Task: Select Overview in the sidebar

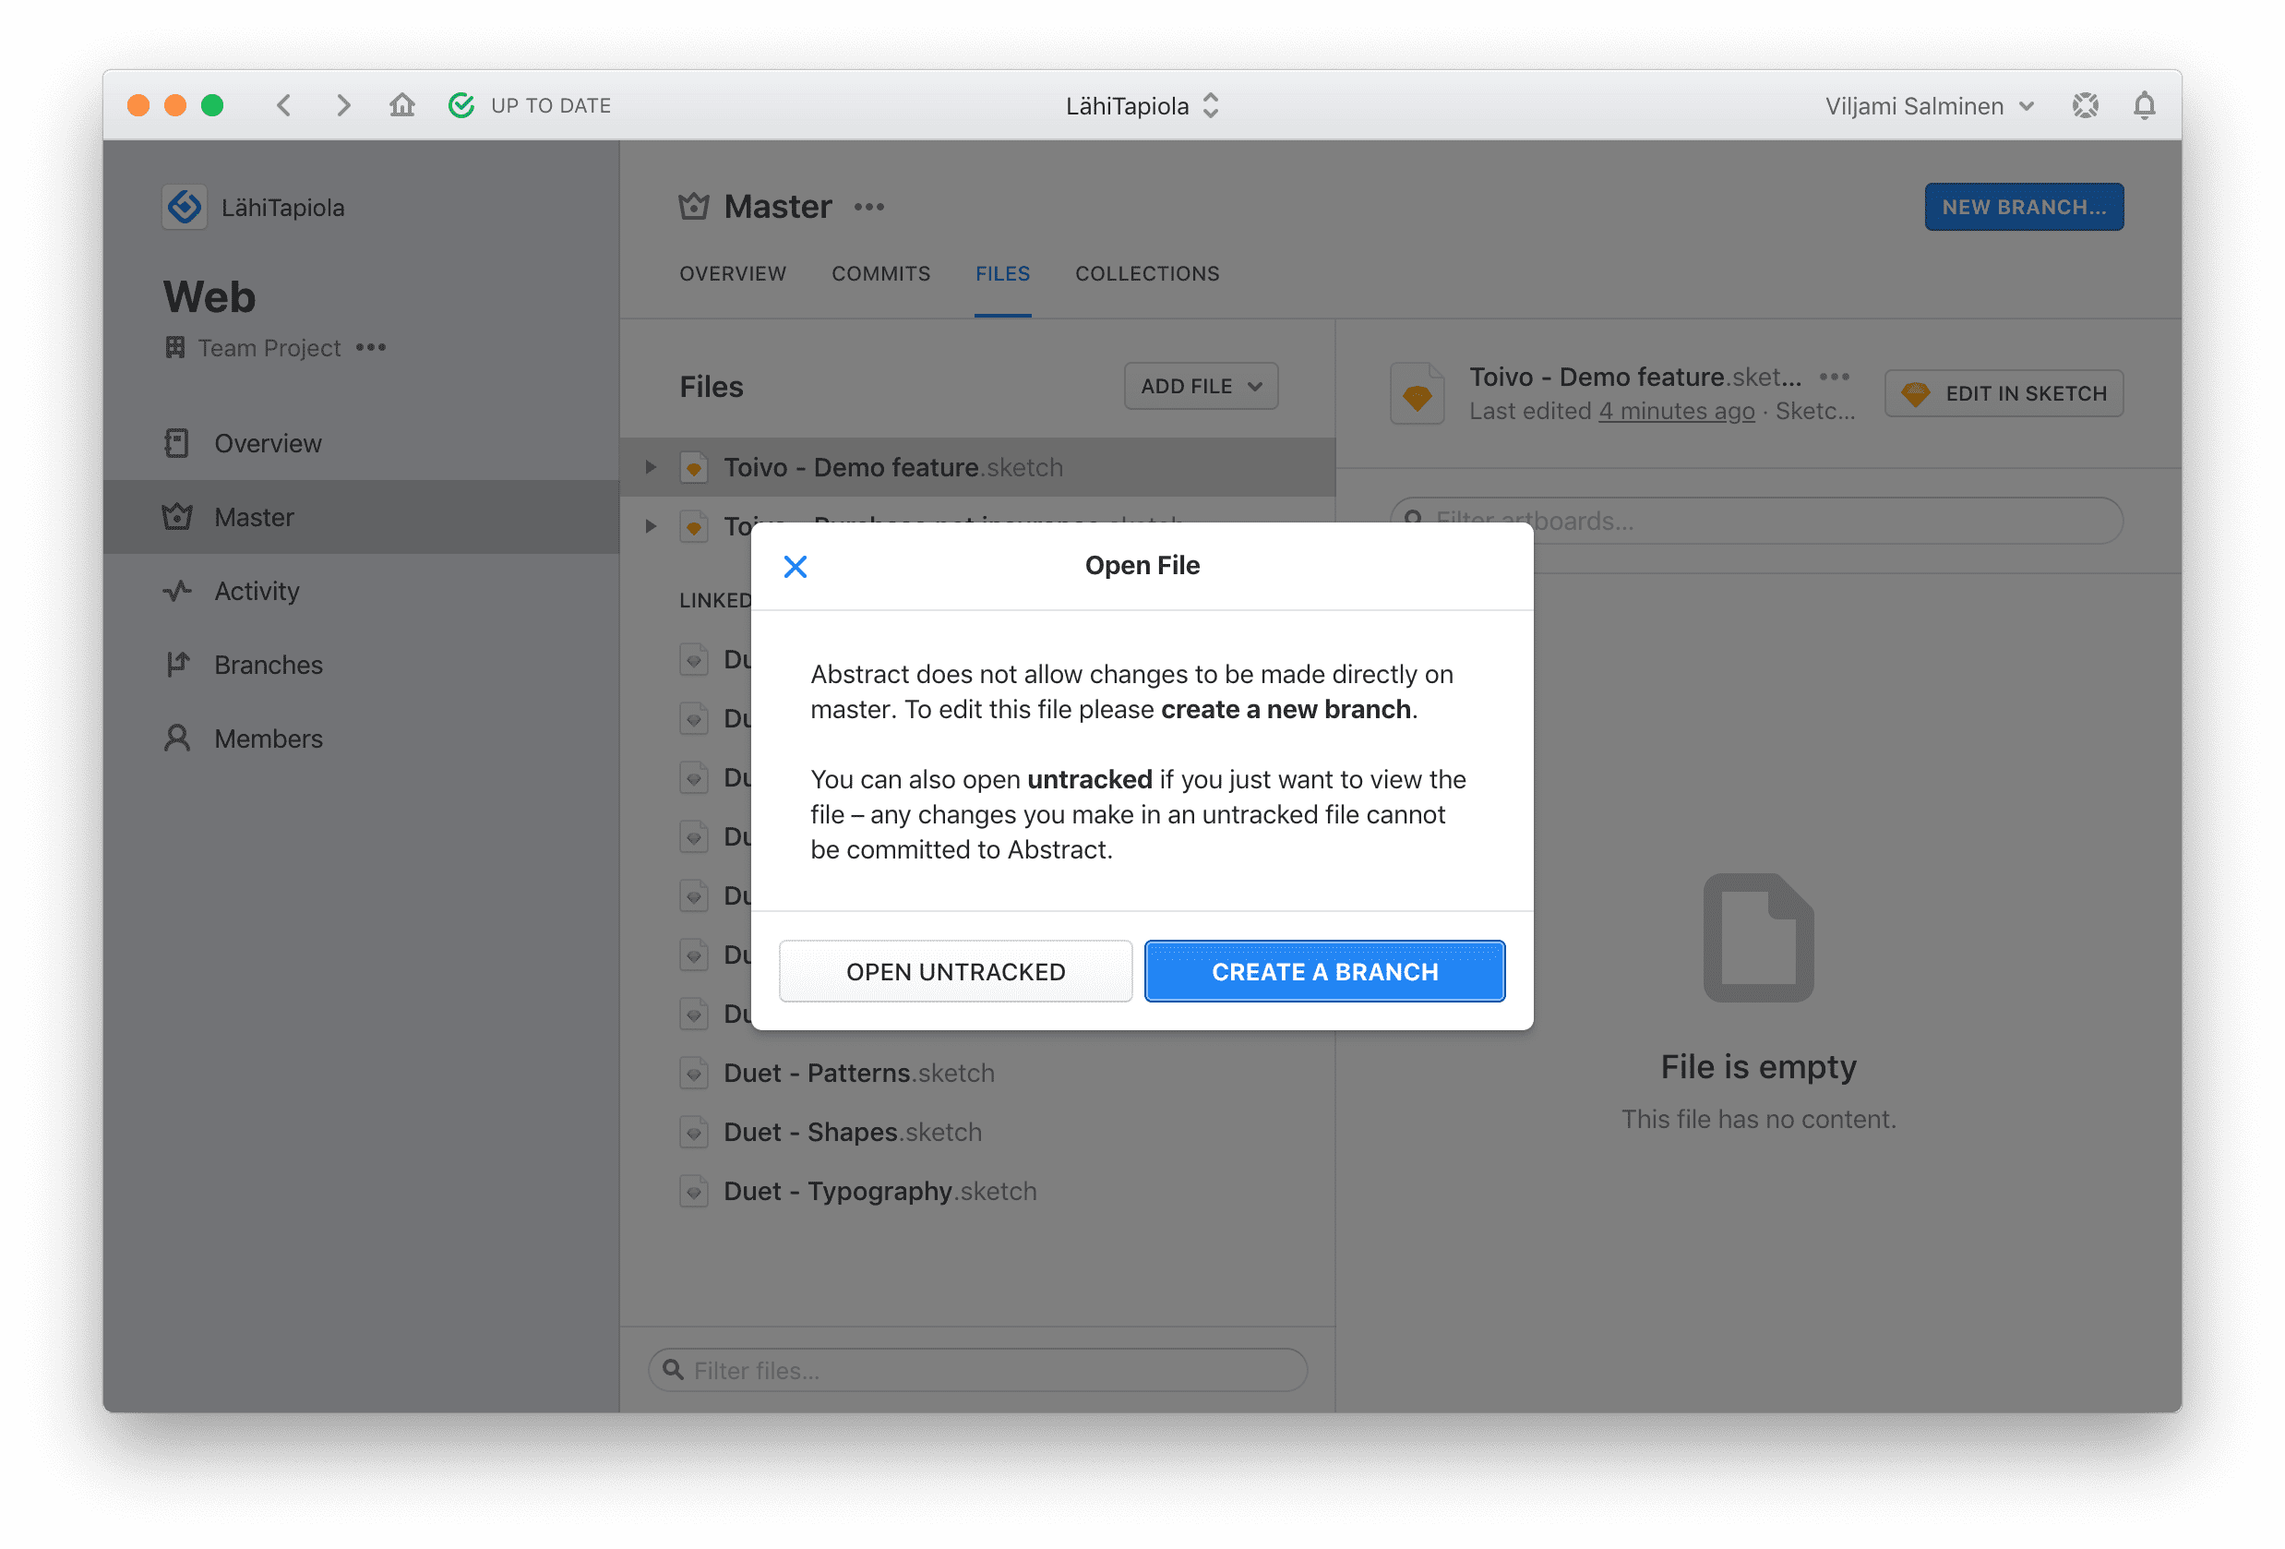Action: (x=361, y=443)
